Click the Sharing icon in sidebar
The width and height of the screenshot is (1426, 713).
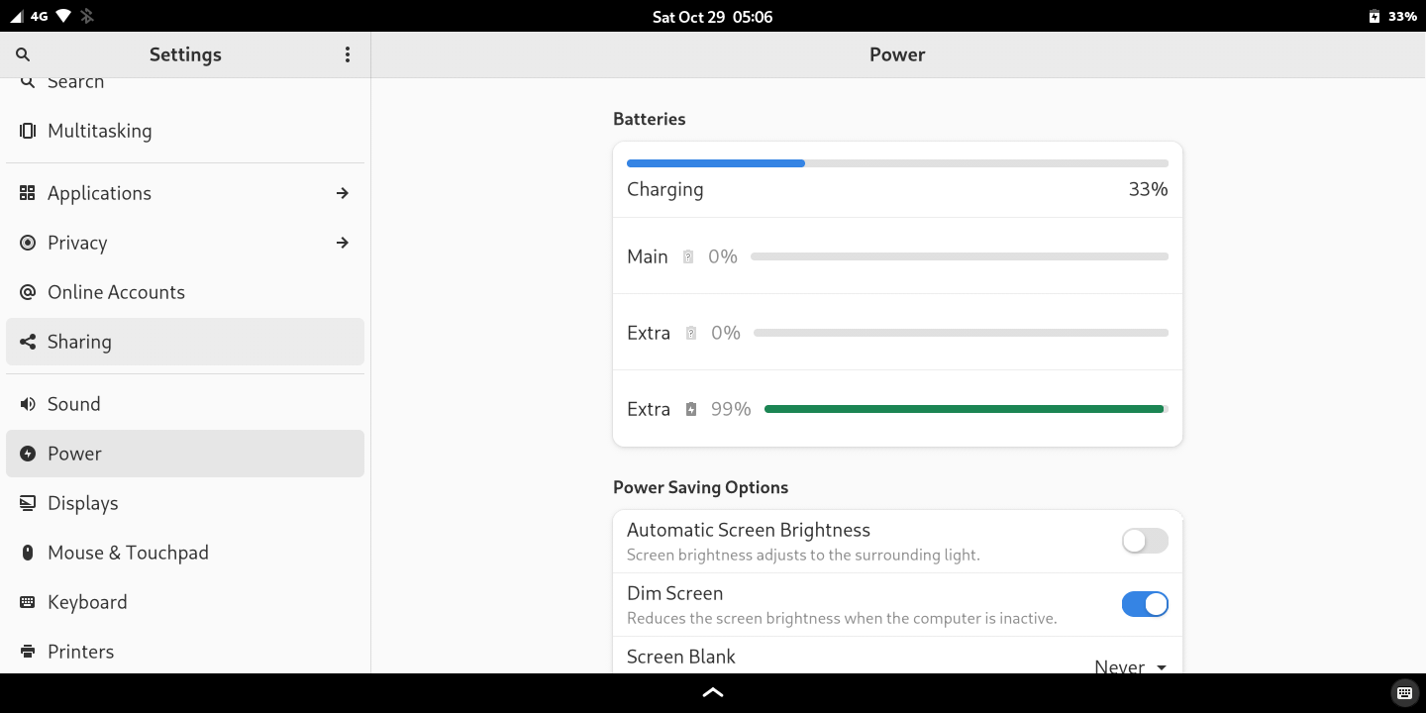(28, 342)
